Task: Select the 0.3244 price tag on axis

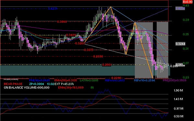Action: click(x=180, y=44)
